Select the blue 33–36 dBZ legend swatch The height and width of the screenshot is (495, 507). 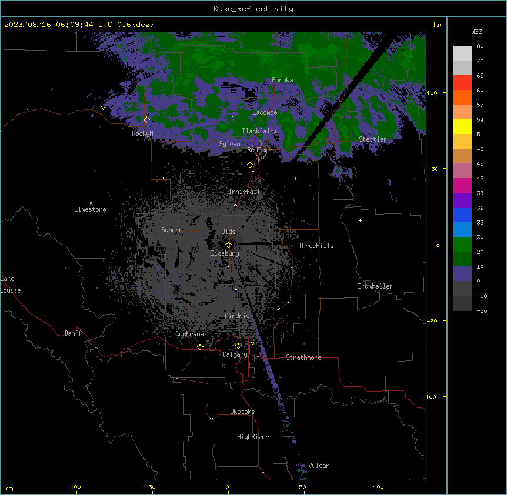tap(462, 215)
